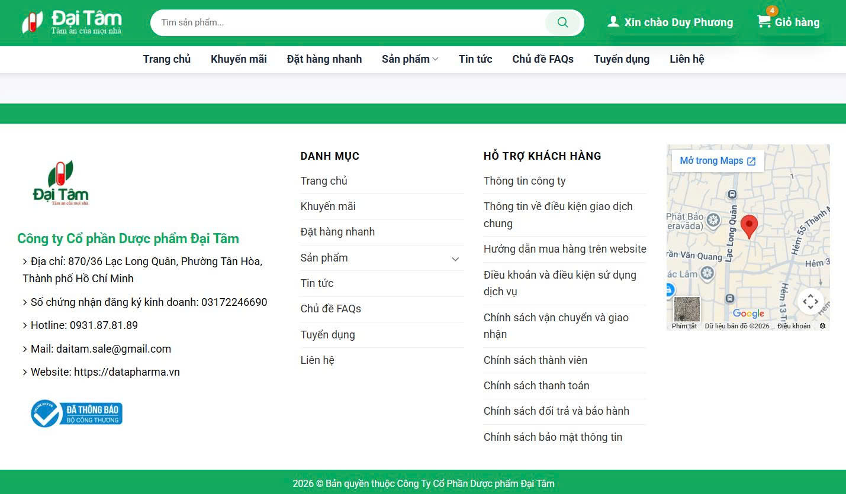This screenshot has width=846, height=494.
Task: Click the search magnifier button
Action: (562, 22)
